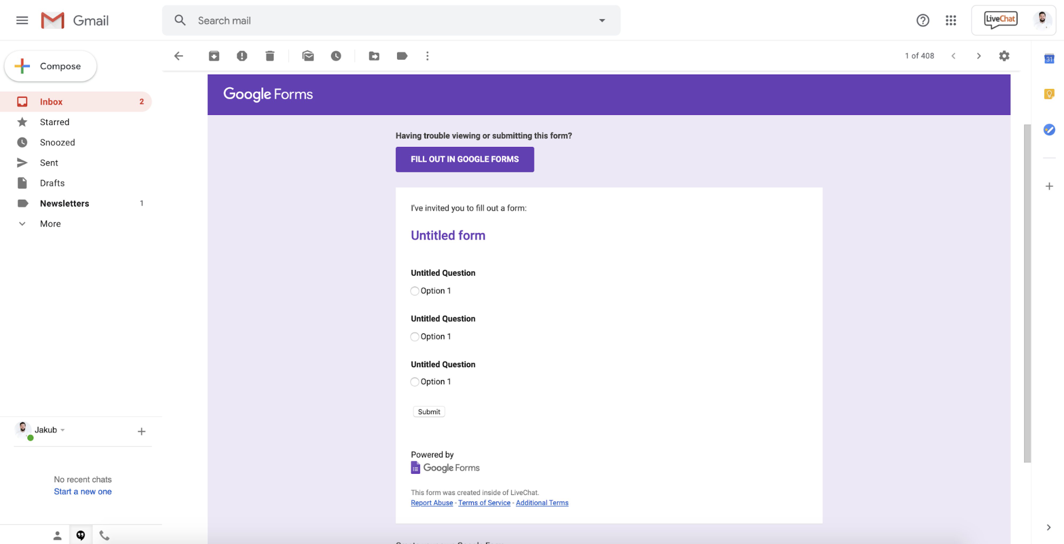Delete the current email

(x=269, y=56)
